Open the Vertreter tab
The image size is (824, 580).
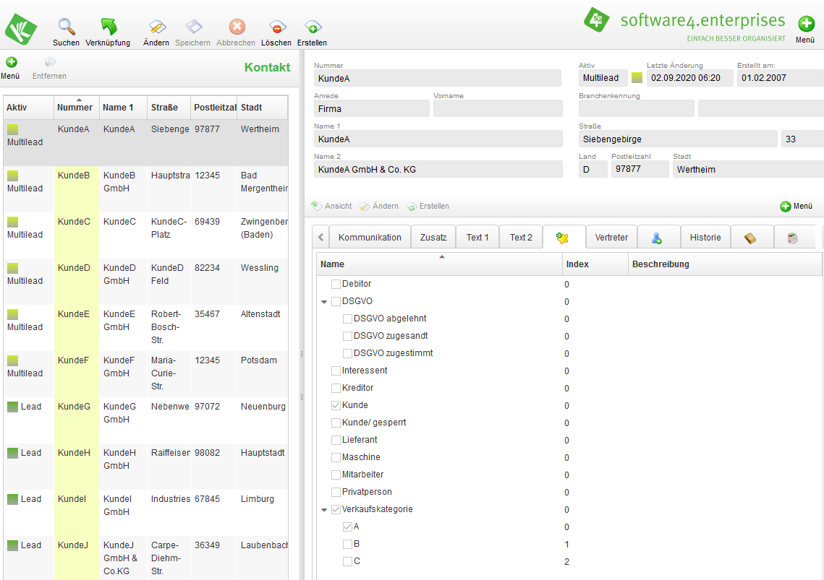click(x=612, y=237)
